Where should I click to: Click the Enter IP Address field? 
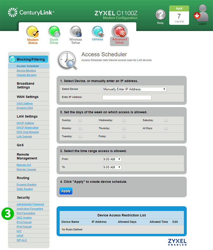(x=127, y=97)
